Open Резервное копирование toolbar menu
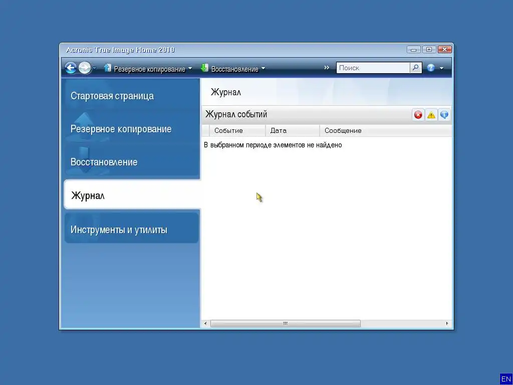Screen dimensions: 513x385 tap(149, 69)
